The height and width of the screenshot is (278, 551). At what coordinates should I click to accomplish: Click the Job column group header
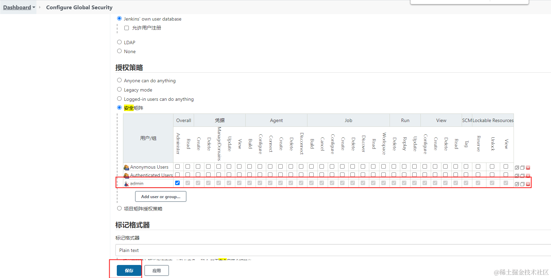click(349, 120)
